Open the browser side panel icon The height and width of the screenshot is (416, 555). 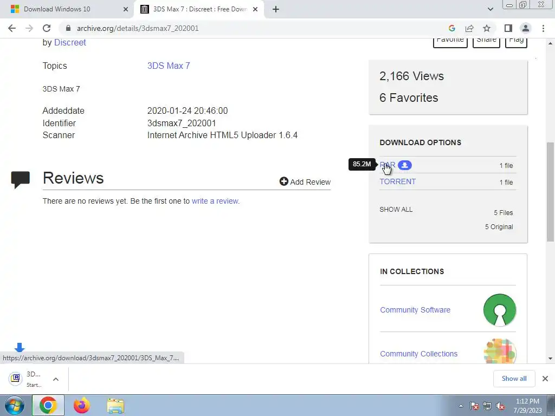click(508, 28)
